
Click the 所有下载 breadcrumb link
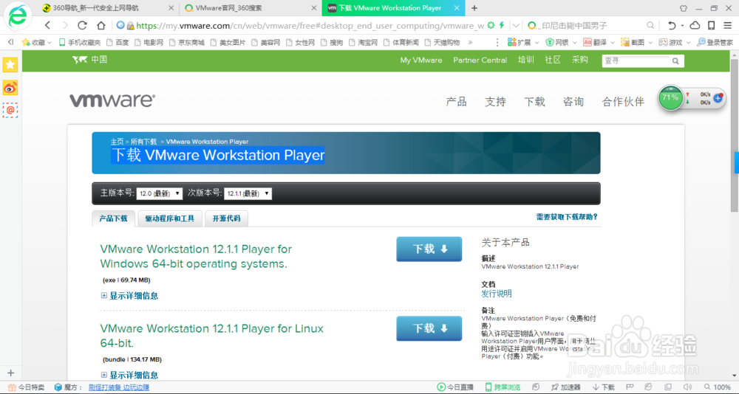pos(143,142)
